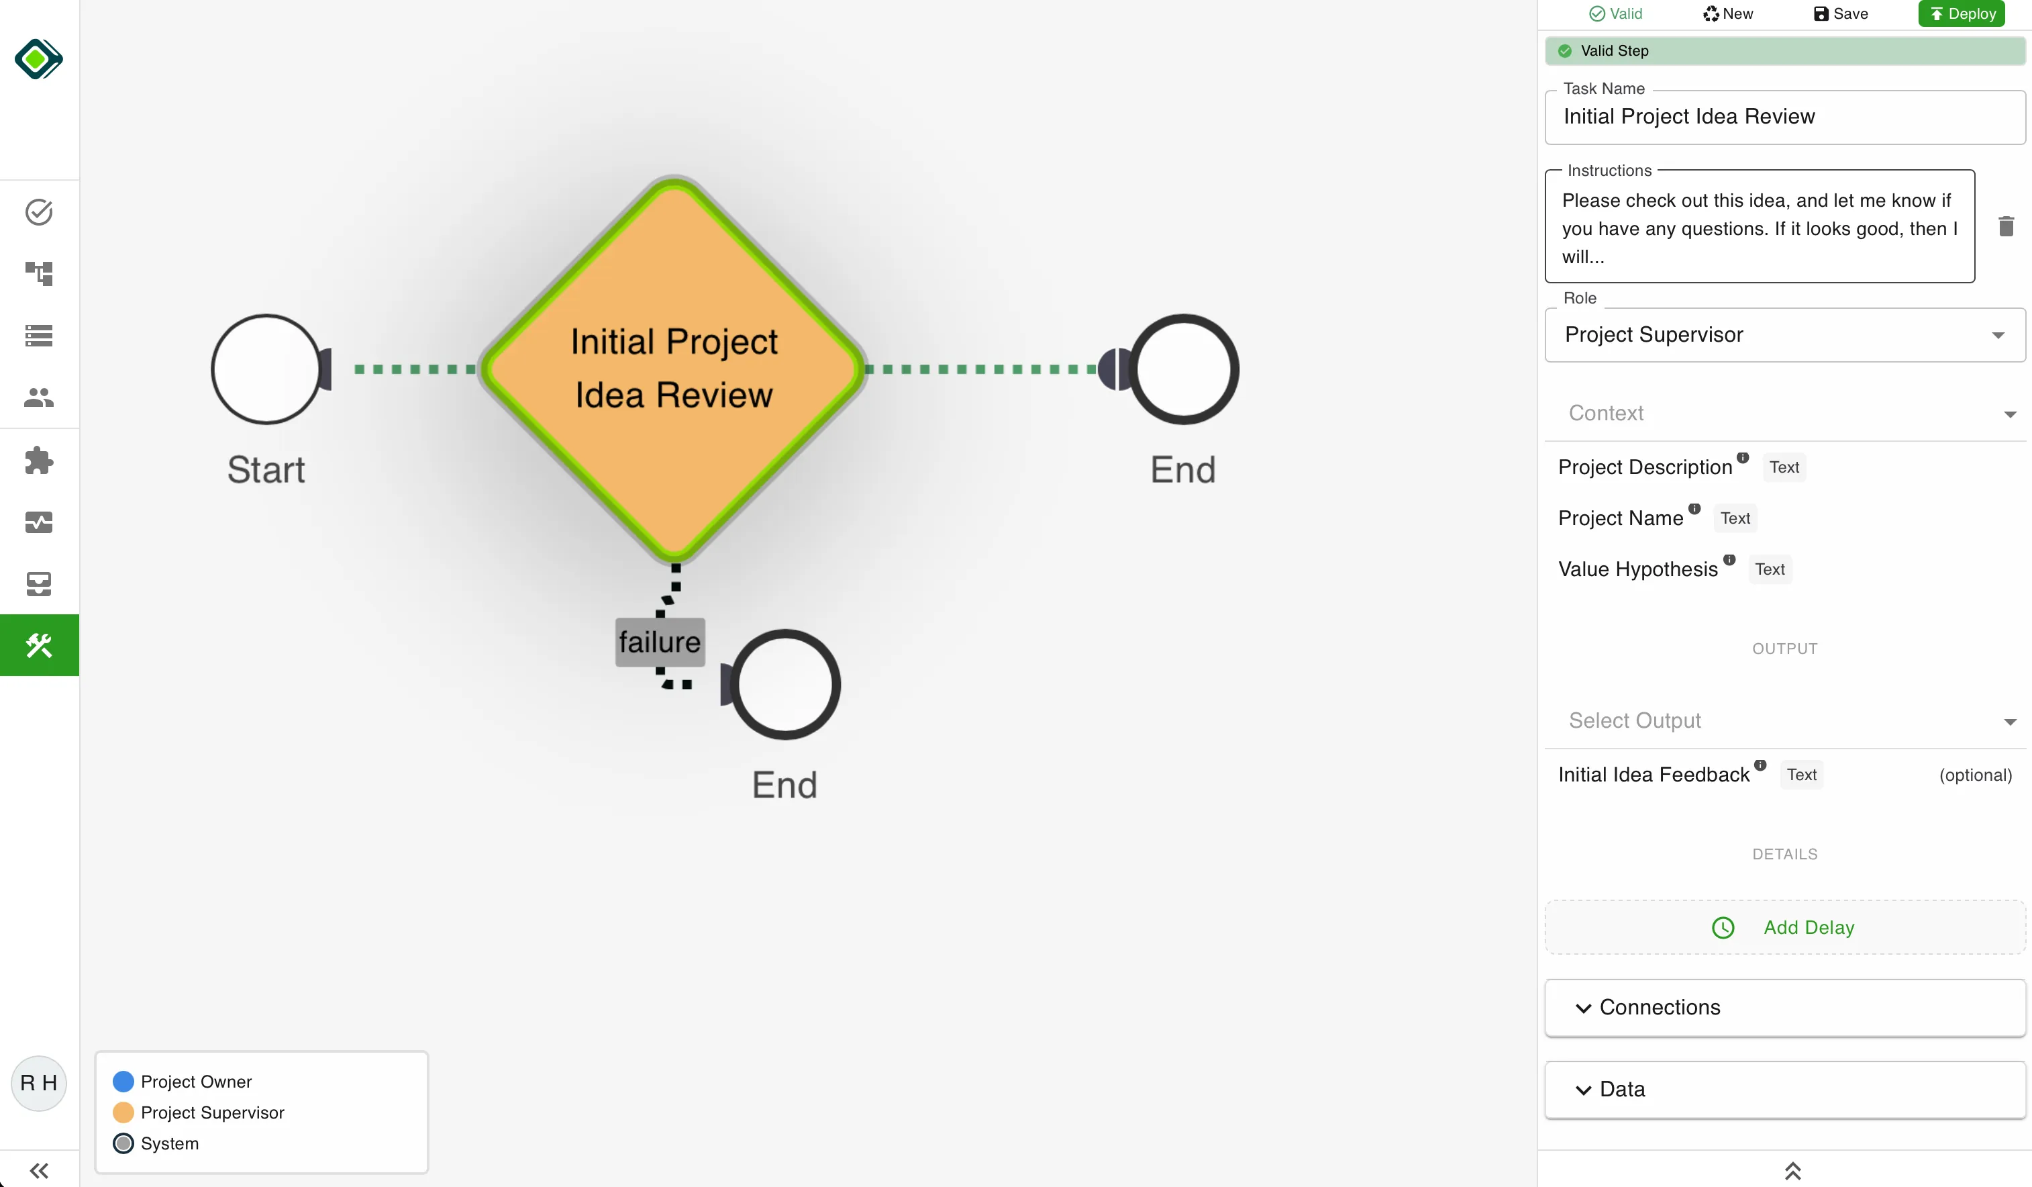Open the activity monitor sidebar icon
Viewport: 2032px width, 1187px height.
click(x=39, y=522)
